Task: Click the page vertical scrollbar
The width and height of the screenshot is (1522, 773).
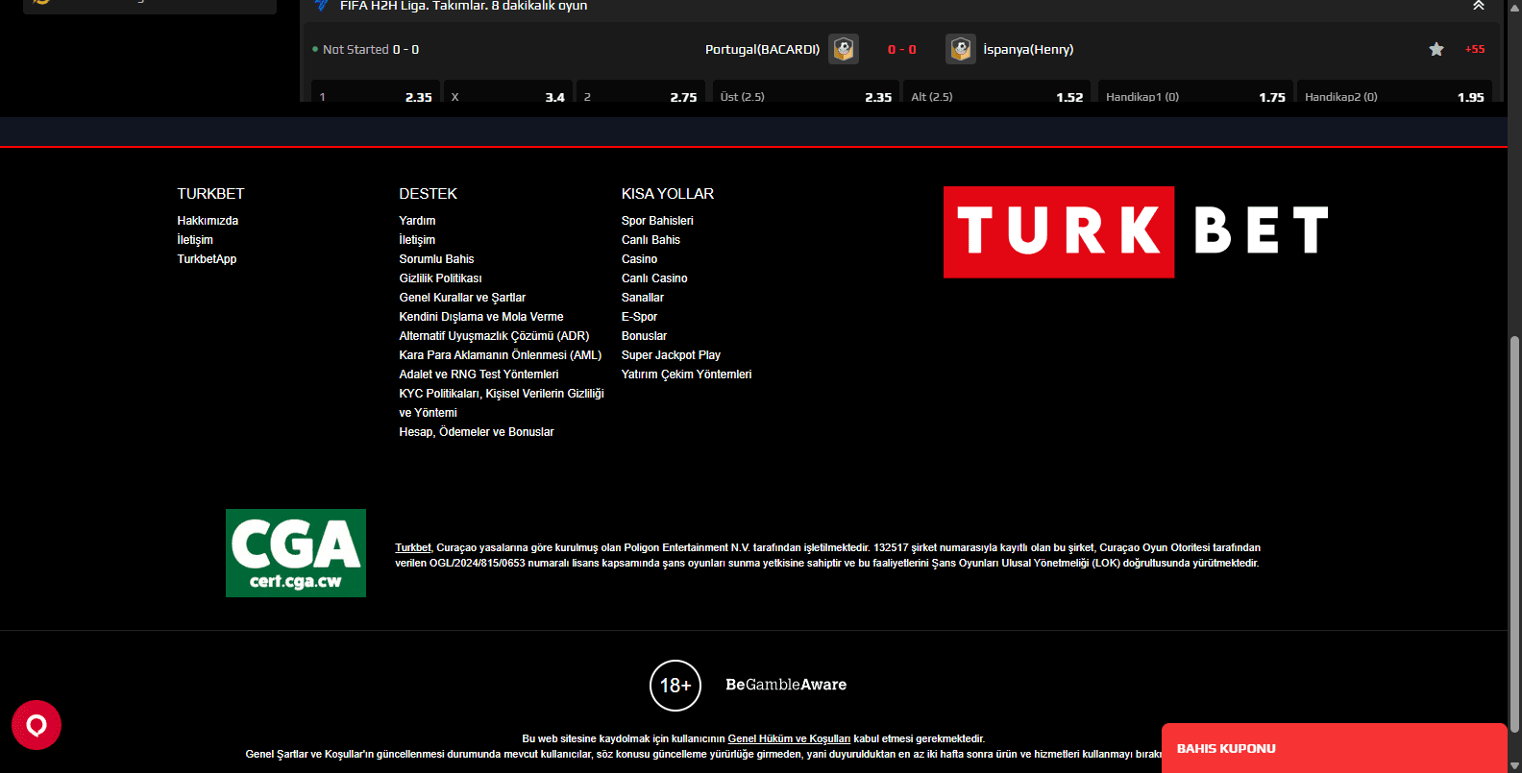Action: (x=1514, y=534)
